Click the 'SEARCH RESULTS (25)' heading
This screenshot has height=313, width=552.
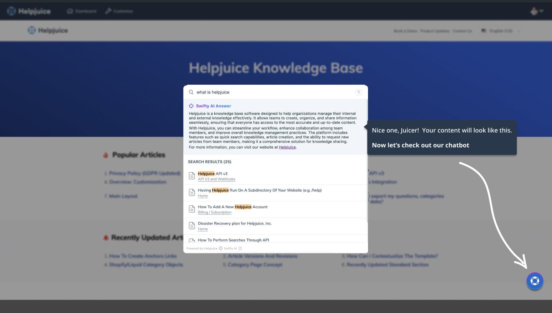click(x=210, y=162)
